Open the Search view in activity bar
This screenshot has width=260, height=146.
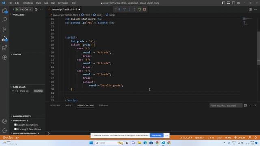pos(4,20)
